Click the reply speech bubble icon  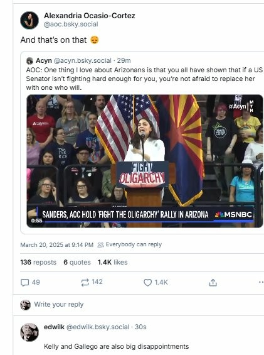point(24,283)
